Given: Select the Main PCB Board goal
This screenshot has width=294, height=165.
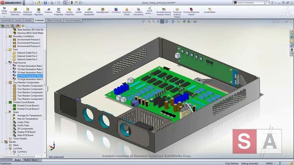Looking at the screenshot, I should [x=25, y=135].
